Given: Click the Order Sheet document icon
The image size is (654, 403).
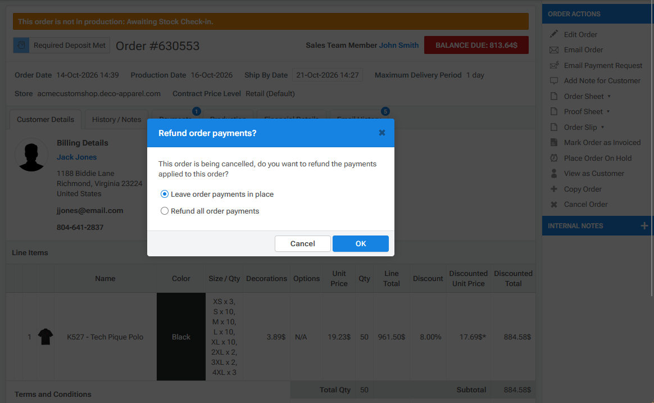Looking at the screenshot, I should [x=554, y=96].
